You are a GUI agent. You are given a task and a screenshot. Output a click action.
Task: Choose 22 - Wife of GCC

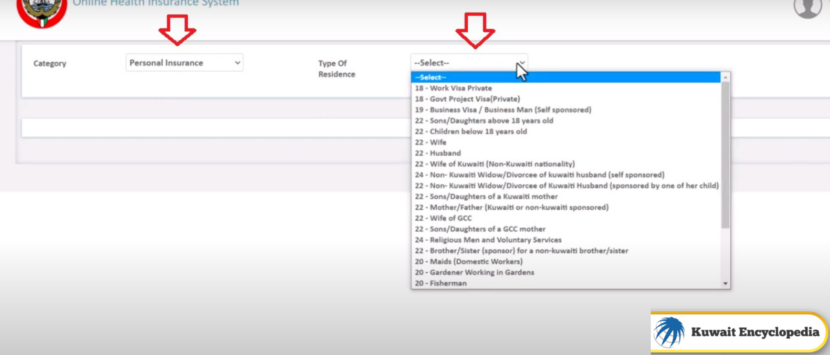(x=443, y=218)
